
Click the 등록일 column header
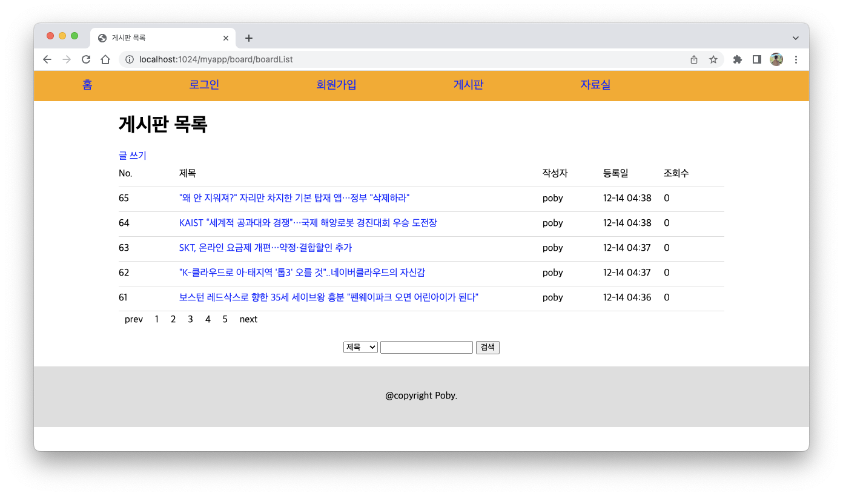(616, 173)
